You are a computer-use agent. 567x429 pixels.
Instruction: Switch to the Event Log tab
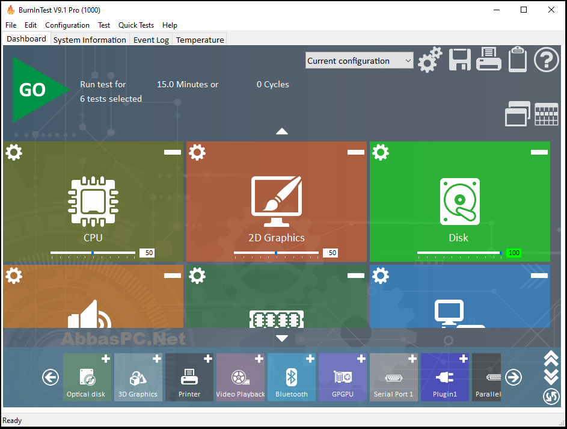click(151, 40)
